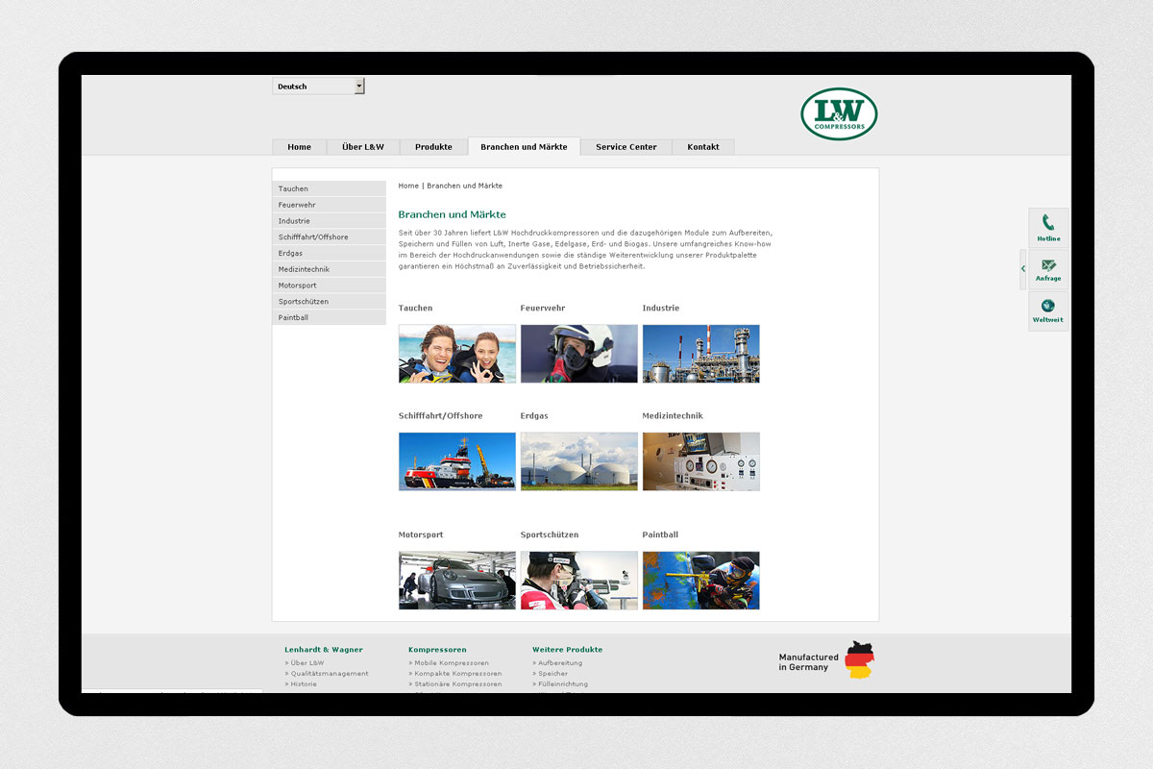Click the Mobile Kompressoren footer link

tap(451, 663)
